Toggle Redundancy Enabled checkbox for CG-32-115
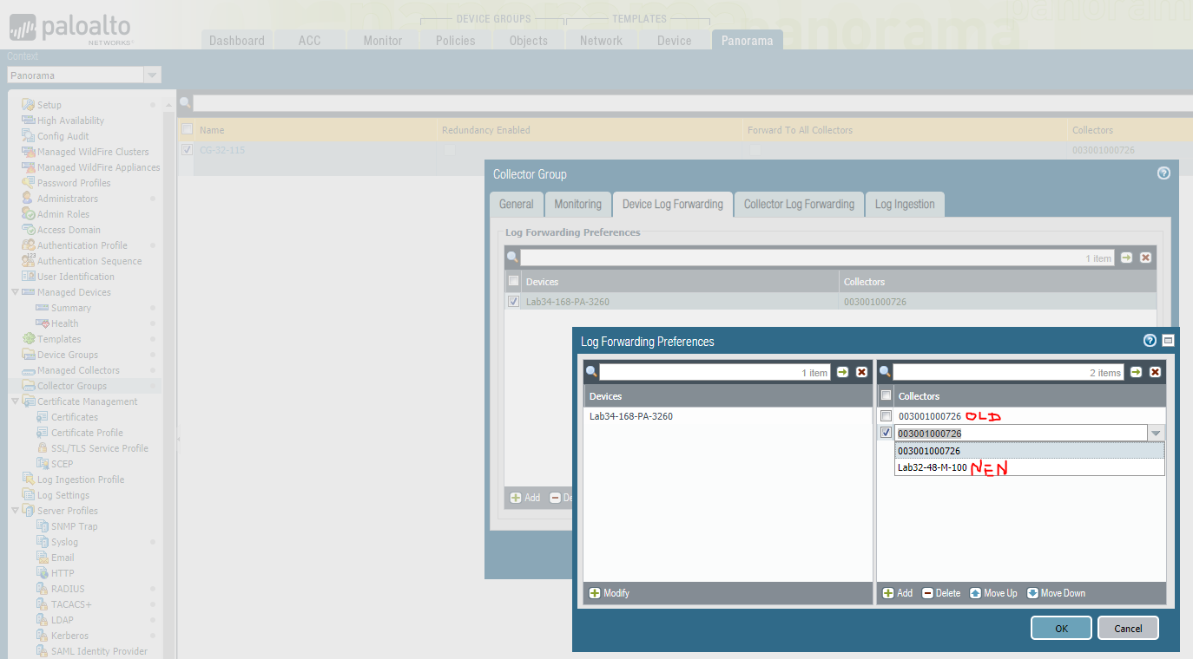1193x659 pixels. click(x=449, y=150)
